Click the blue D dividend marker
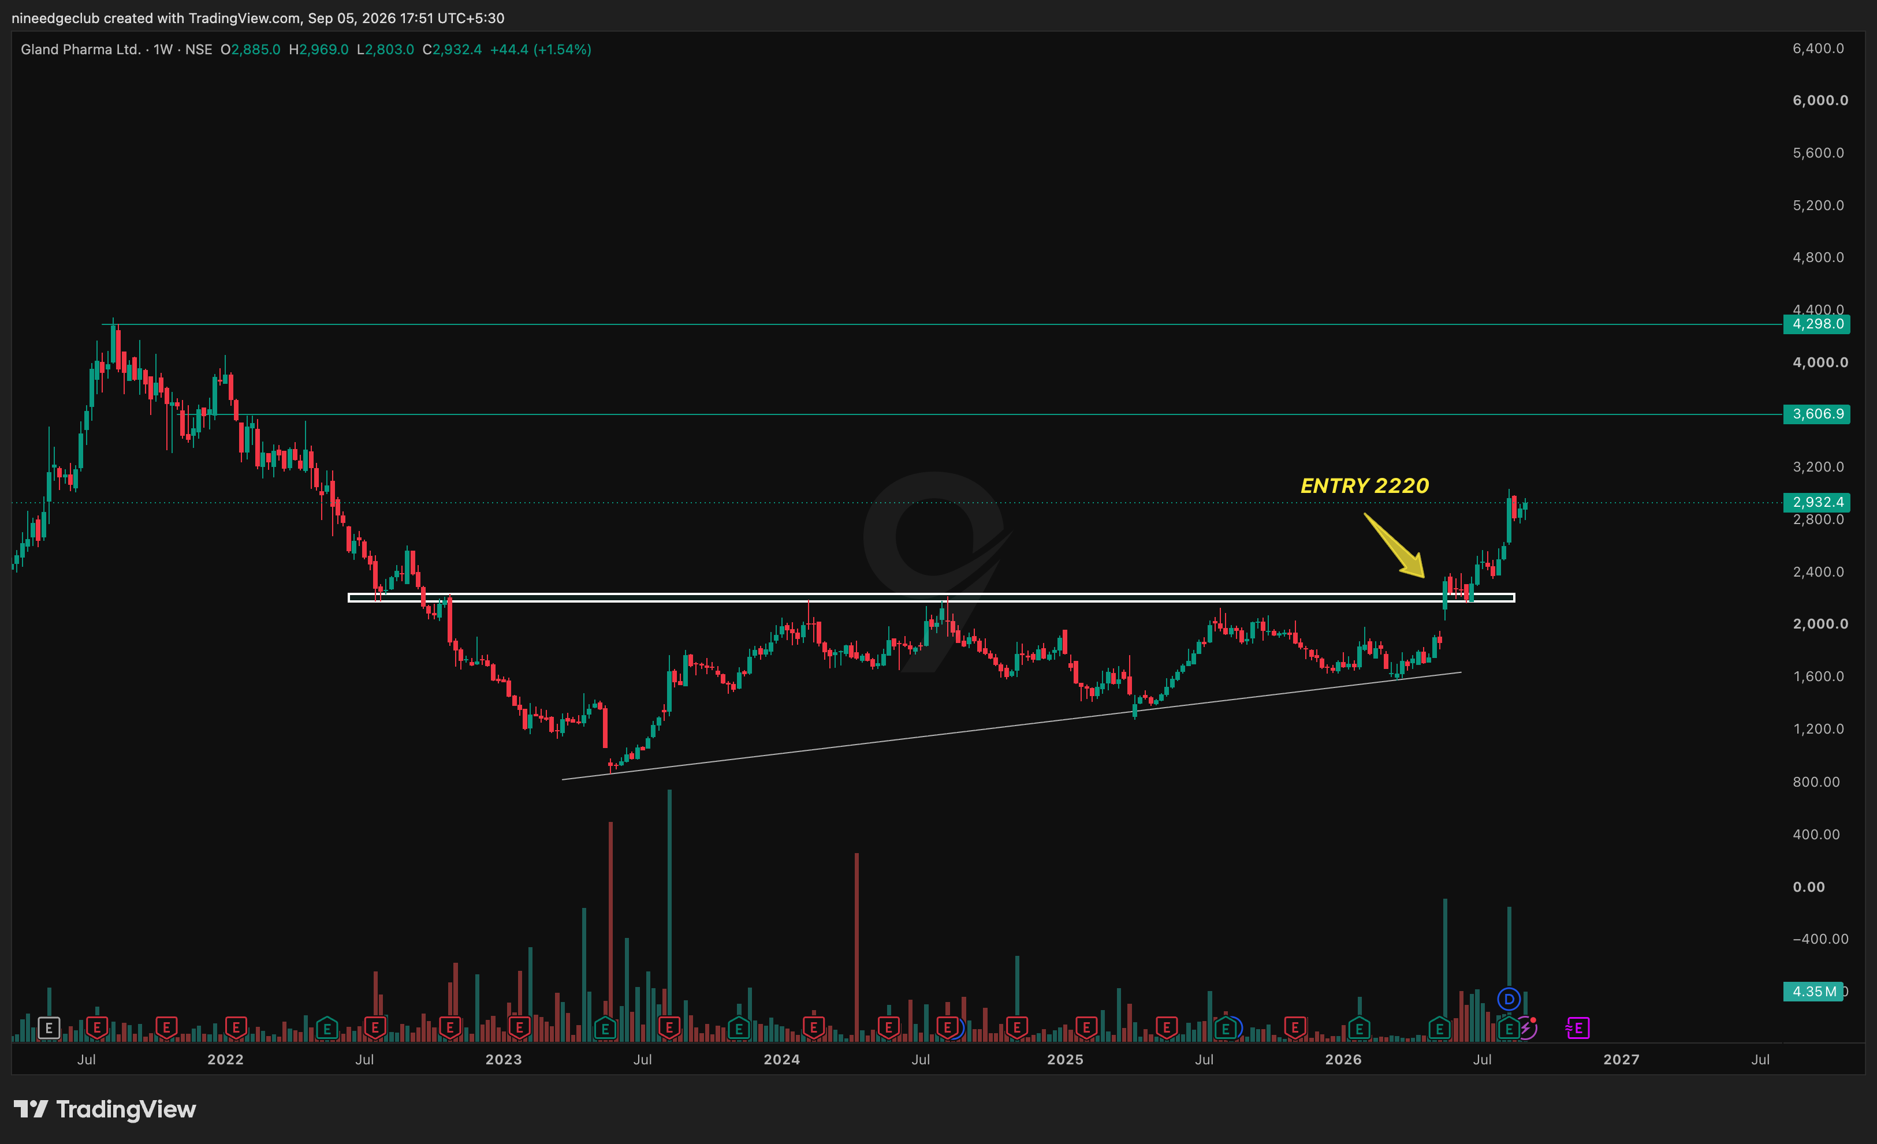 1509,999
